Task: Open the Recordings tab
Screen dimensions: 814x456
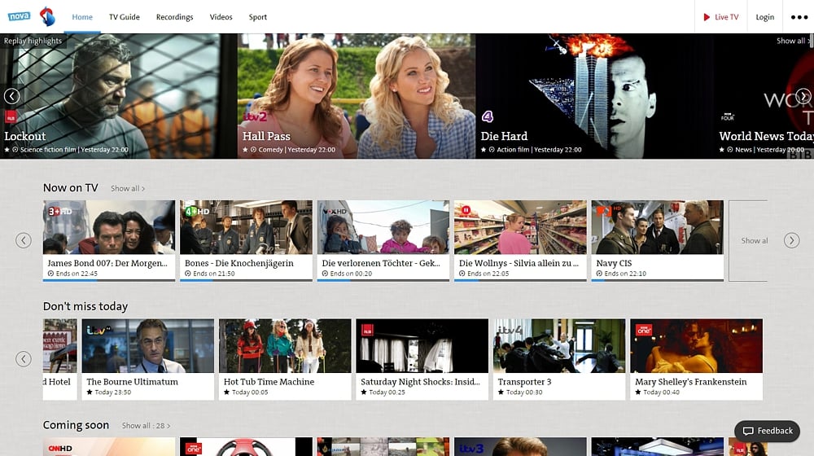Action: 174,17
